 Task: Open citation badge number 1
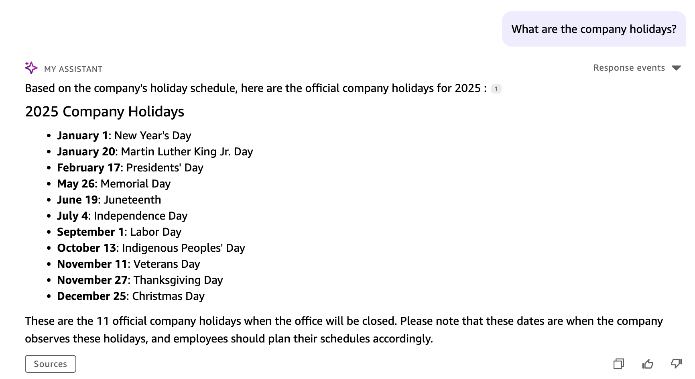[496, 89]
